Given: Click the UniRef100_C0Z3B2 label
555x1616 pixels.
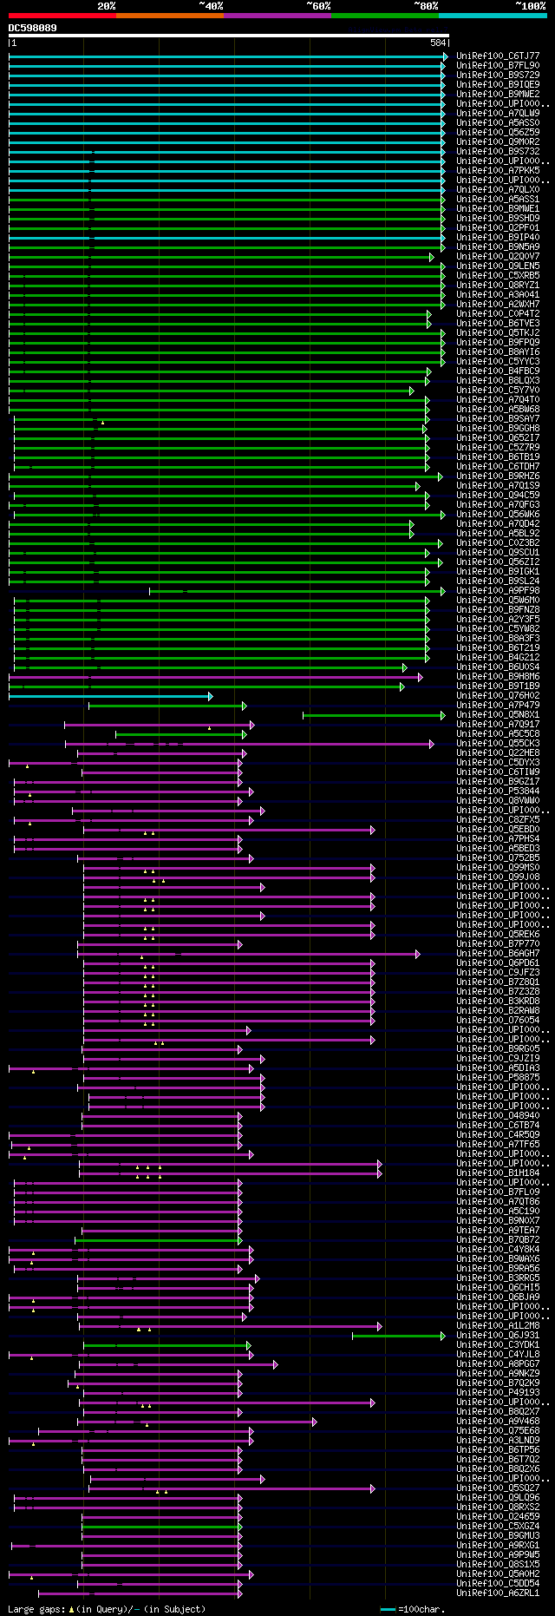Looking at the screenshot, I should [x=498, y=543].
